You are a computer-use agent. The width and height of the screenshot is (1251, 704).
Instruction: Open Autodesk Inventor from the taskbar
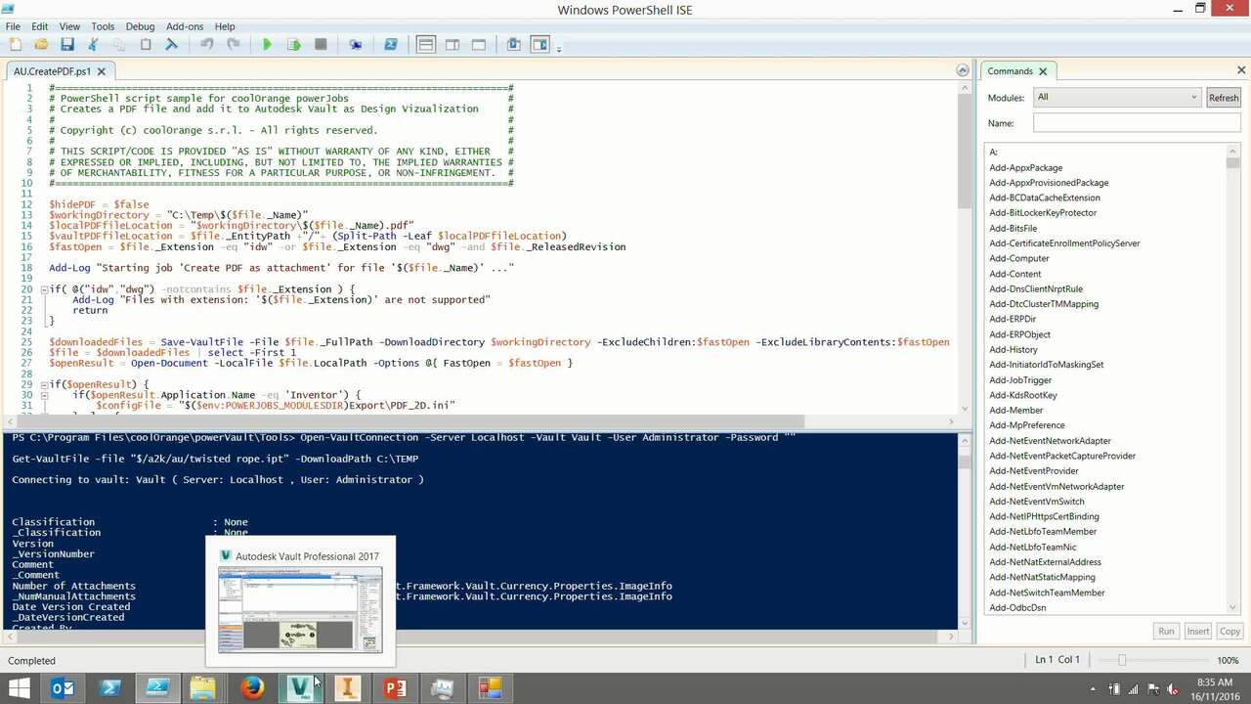point(347,688)
